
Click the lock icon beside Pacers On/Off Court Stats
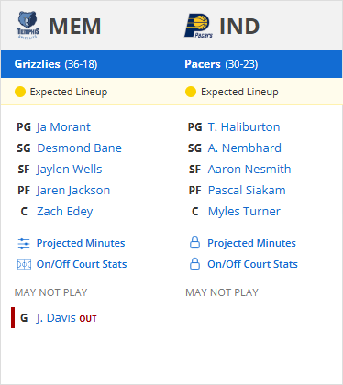point(194,264)
